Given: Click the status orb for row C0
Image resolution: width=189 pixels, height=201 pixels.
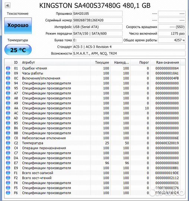Looking at the screenshot, I should point(8,138).
